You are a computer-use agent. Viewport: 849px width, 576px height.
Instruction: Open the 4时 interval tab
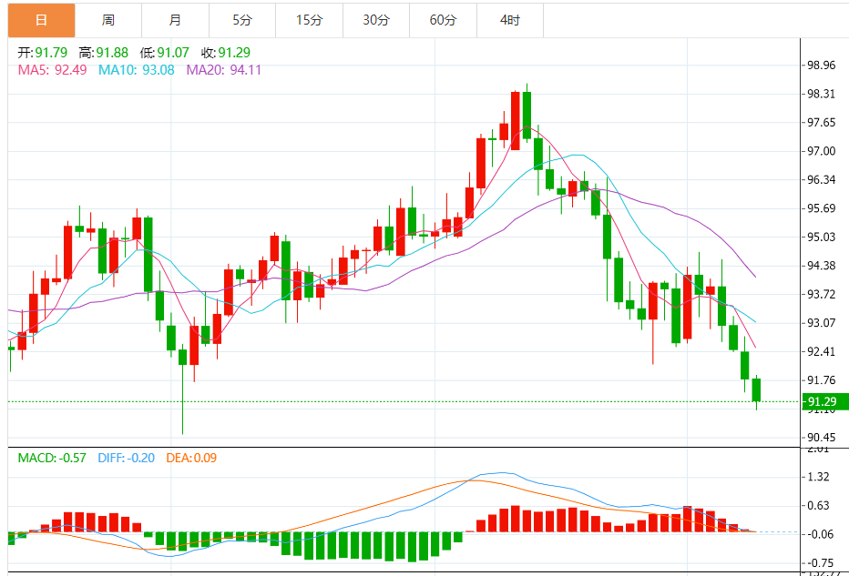[510, 21]
